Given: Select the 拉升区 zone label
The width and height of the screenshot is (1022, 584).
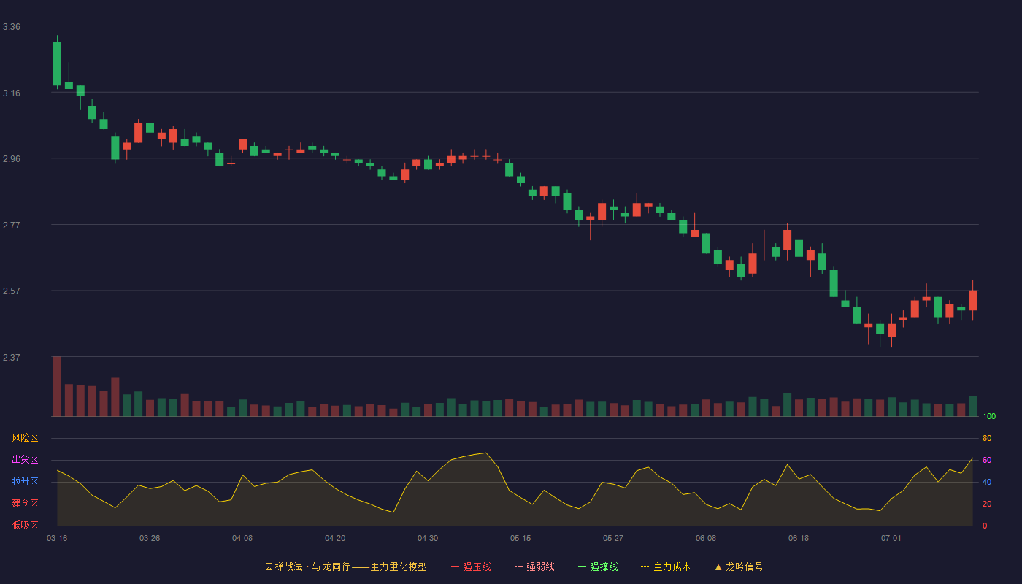Looking at the screenshot, I should click(25, 482).
